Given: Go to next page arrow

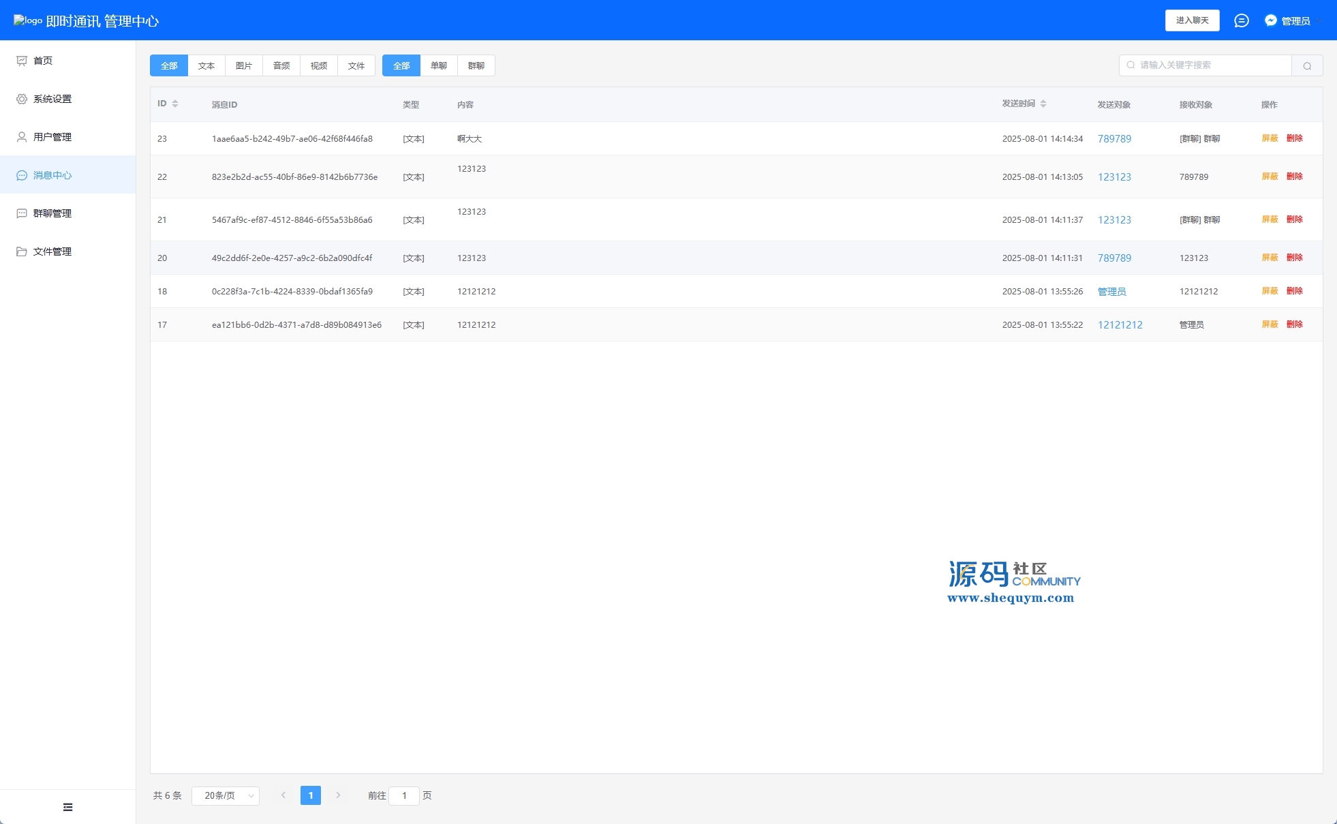Looking at the screenshot, I should 338,795.
